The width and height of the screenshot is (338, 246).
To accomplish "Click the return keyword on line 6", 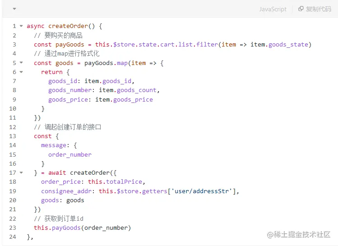I will click(x=52, y=72).
